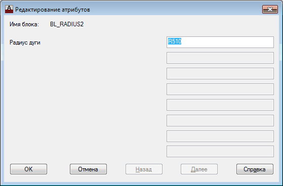Select the fourth attribute field from the top
This screenshot has width=283, height=186.
coord(220,89)
